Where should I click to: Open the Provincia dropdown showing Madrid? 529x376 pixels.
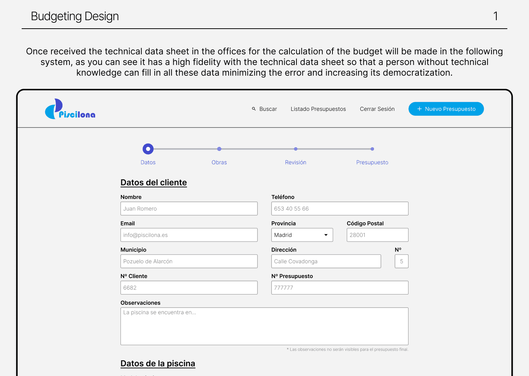[x=302, y=235]
